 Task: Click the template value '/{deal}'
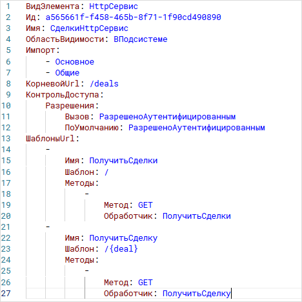click(x=121, y=249)
